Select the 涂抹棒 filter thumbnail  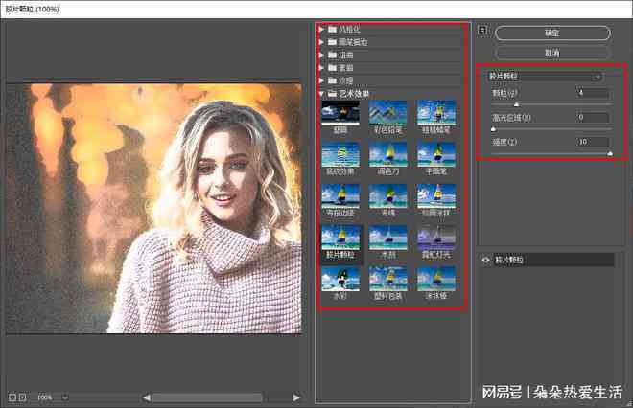[x=436, y=279]
